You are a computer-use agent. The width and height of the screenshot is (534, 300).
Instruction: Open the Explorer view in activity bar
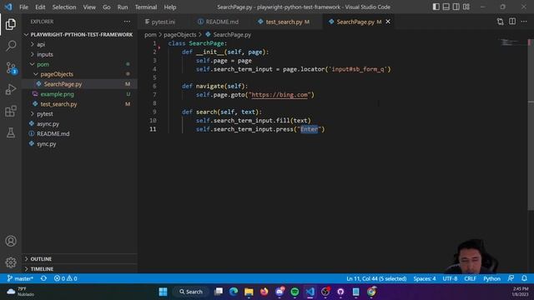[x=11, y=24]
